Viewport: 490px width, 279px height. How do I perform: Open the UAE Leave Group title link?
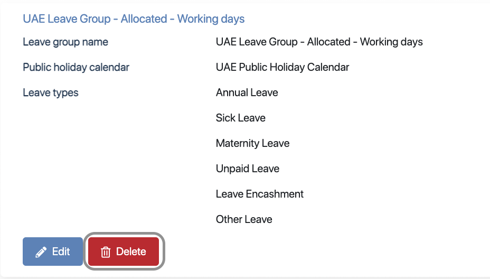click(x=134, y=19)
